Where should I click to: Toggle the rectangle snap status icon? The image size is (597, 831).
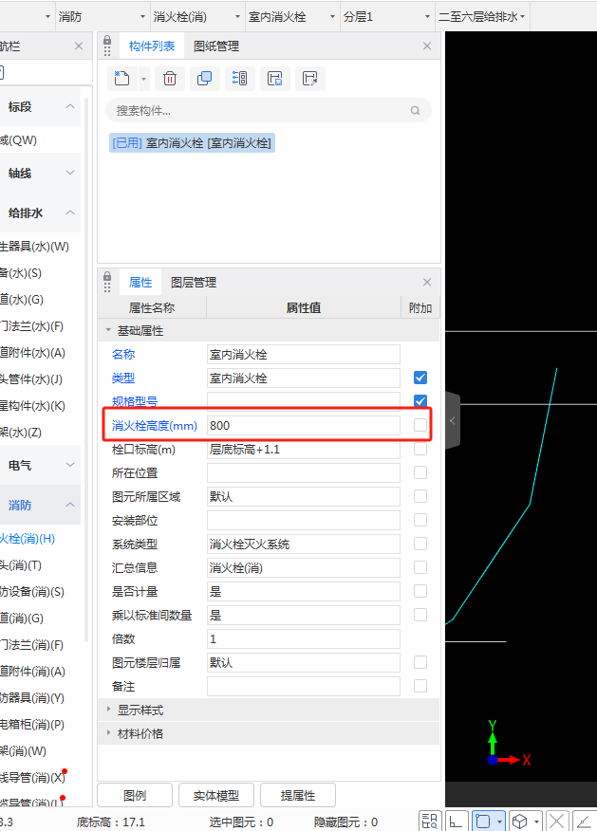click(483, 822)
